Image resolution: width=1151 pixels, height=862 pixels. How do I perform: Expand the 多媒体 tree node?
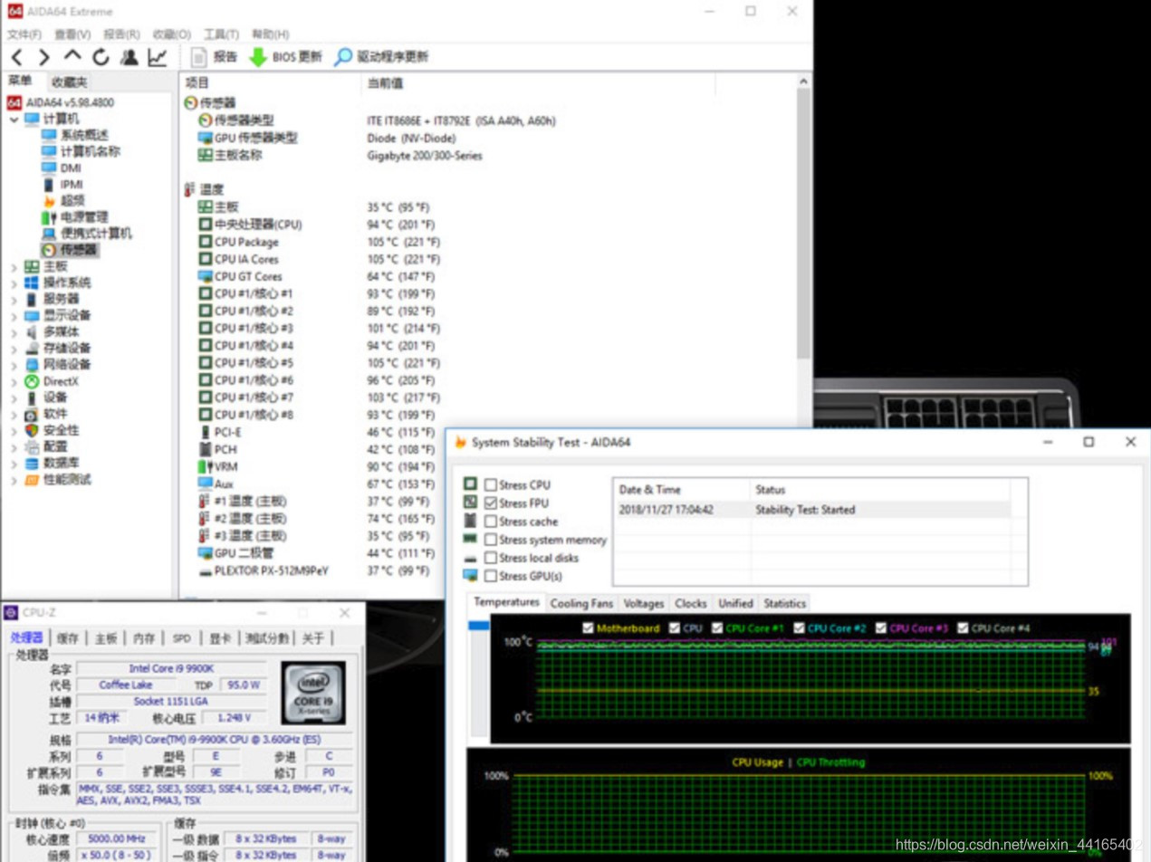pyautogui.click(x=14, y=331)
